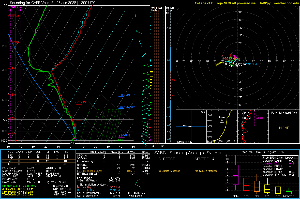Image resolution: width=300 pixels, height=199 pixels.
Task: Click the SigSvr = 0 m3/s3 value
Action: [56, 182]
